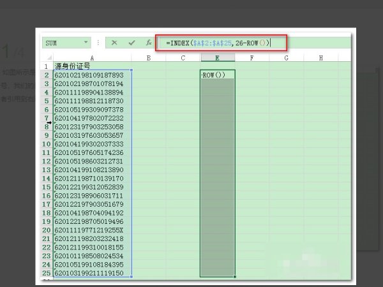383x287 pixels.
Task: Click cell containing 62011119771219255X
Action: point(93,230)
